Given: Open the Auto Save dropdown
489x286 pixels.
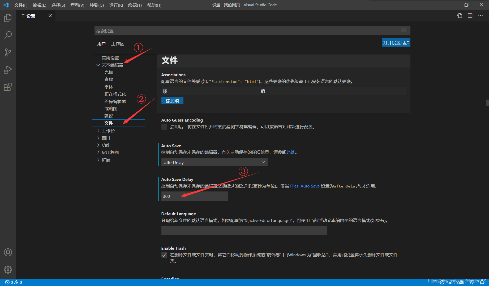Looking at the screenshot, I should pos(214,162).
